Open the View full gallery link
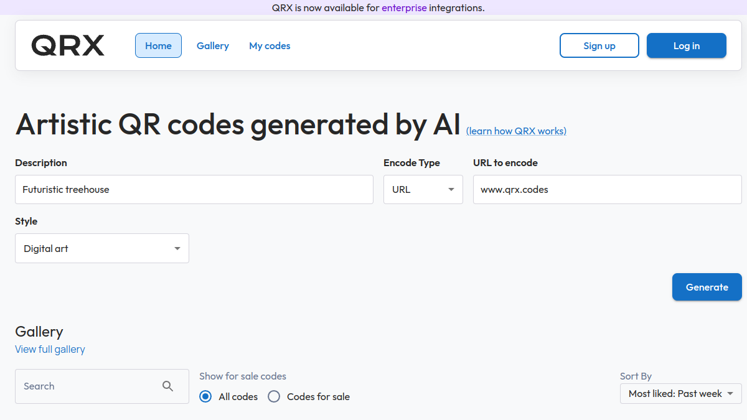Viewport: 747px width, 420px height. pos(50,349)
